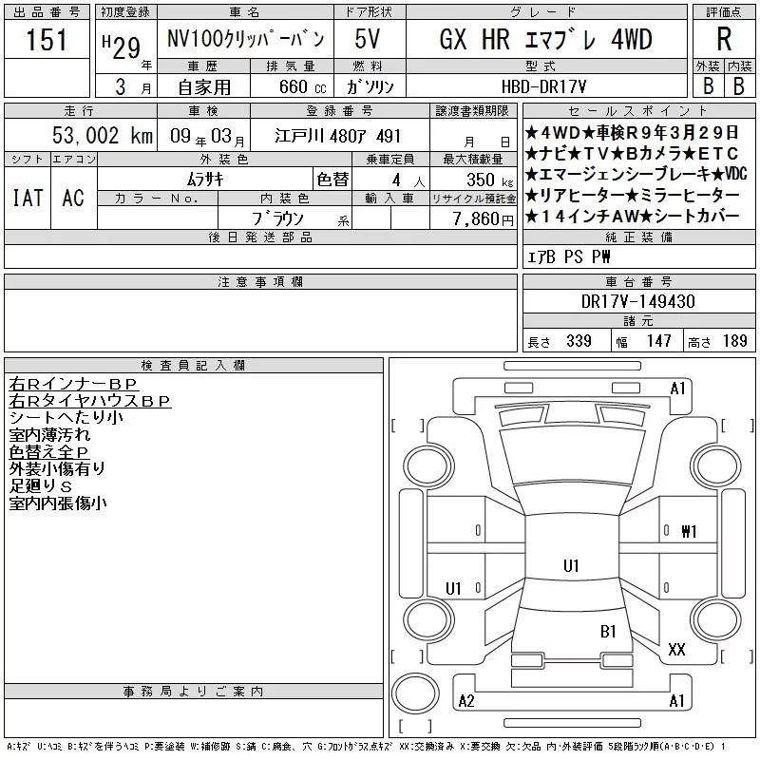Click the 色替え全P underlined note

[x=49, y=452]
